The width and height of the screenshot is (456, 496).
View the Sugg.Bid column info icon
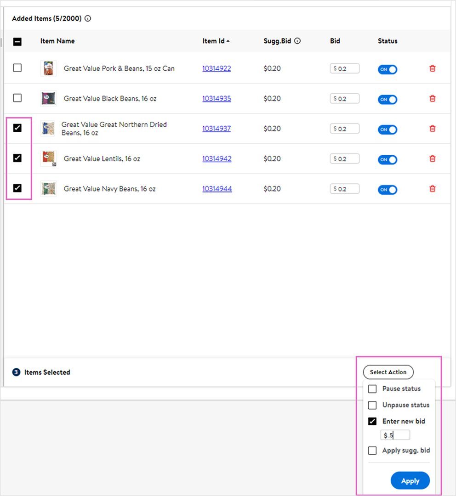[297, 41]
